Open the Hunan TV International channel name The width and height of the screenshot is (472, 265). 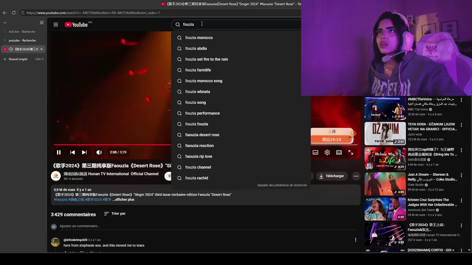[111, 174]
